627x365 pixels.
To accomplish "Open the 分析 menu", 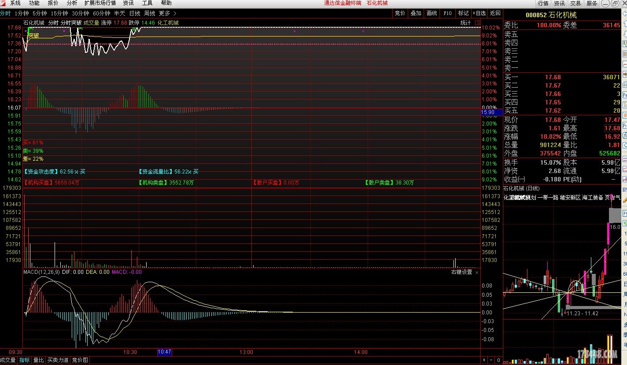I will pyautogui.click(x=72, y=3).
